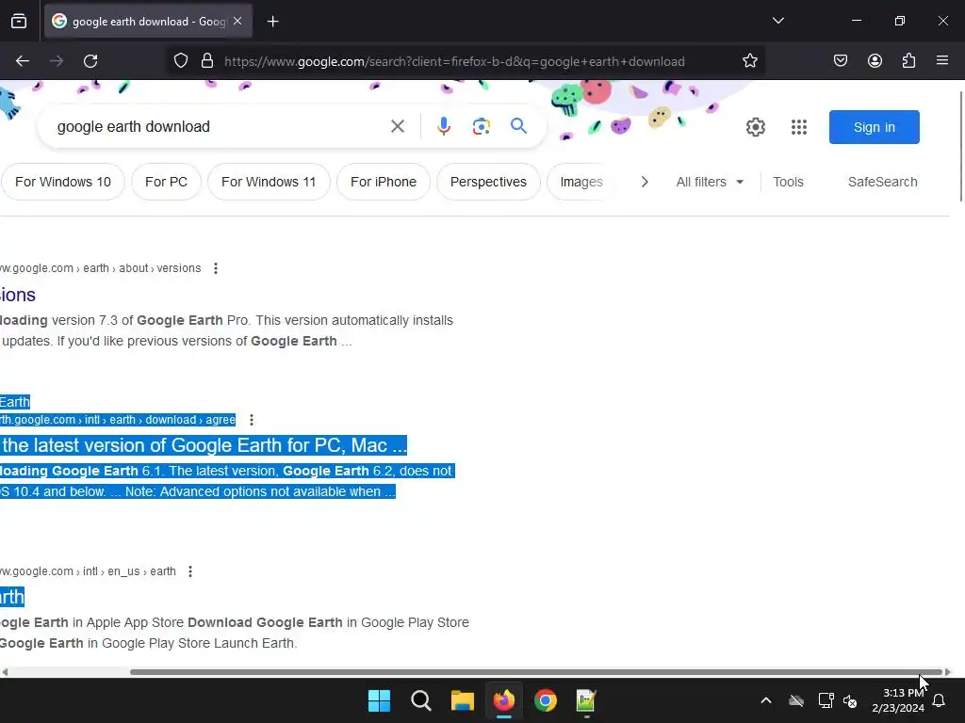
Task: Reload the current page
Action: coord(90,61)
